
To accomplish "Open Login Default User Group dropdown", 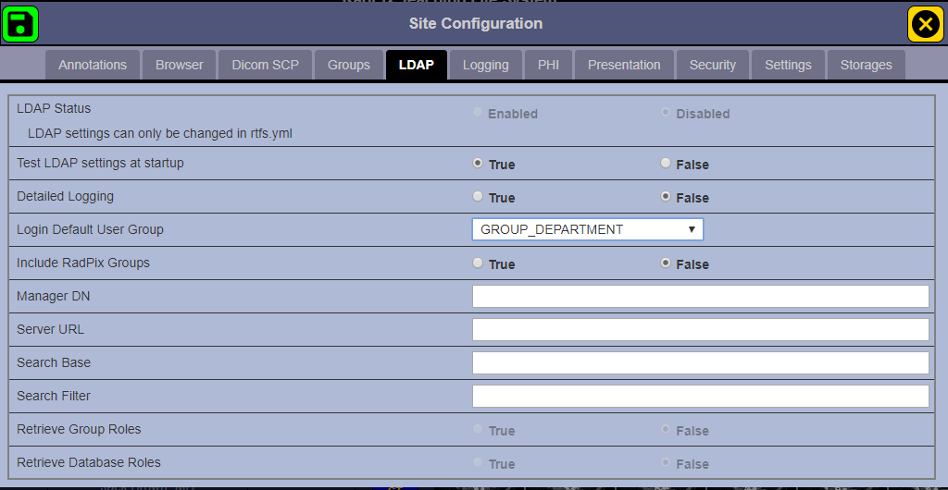I will pyautogui.click(x=587, y=229).
